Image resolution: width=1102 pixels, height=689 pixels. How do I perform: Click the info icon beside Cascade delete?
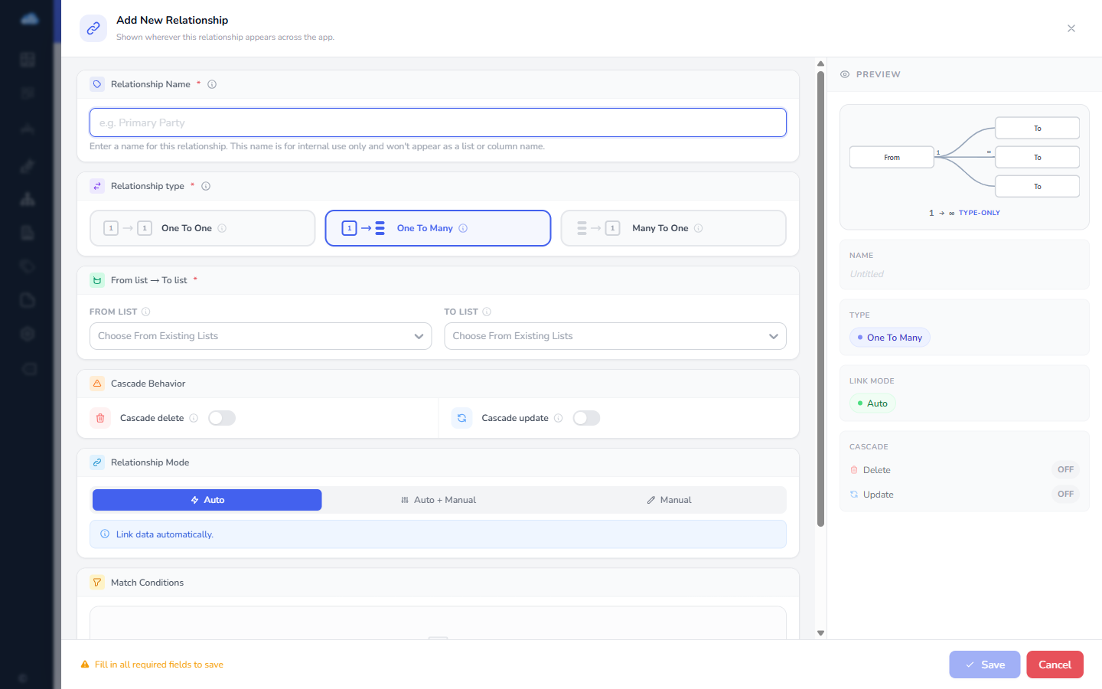(x=194, y=418)
